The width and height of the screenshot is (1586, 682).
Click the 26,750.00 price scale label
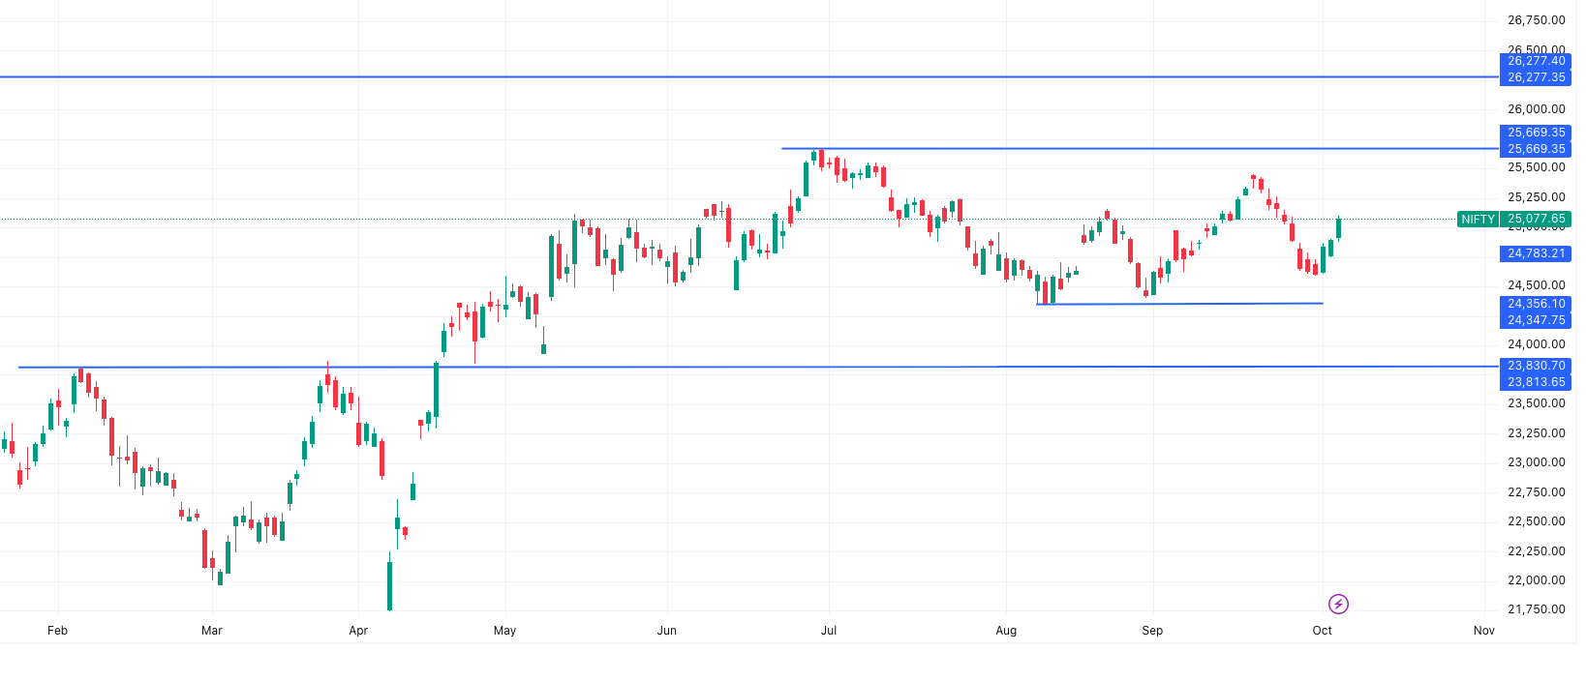point(1536,20)
